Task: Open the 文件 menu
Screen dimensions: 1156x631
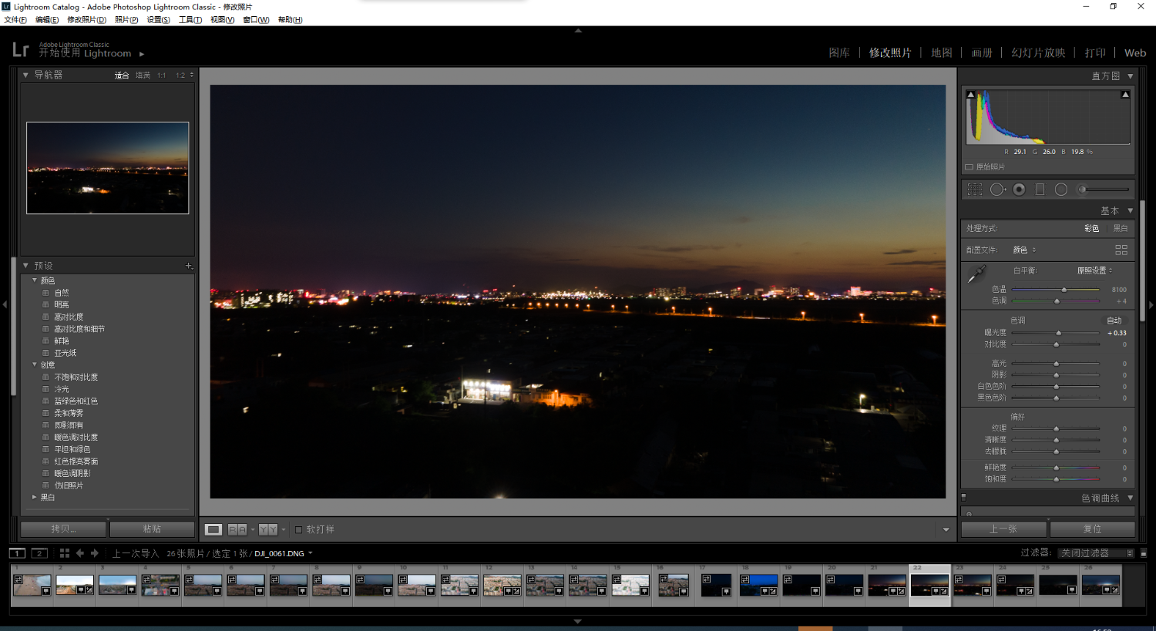Action: tap(15, 20)
